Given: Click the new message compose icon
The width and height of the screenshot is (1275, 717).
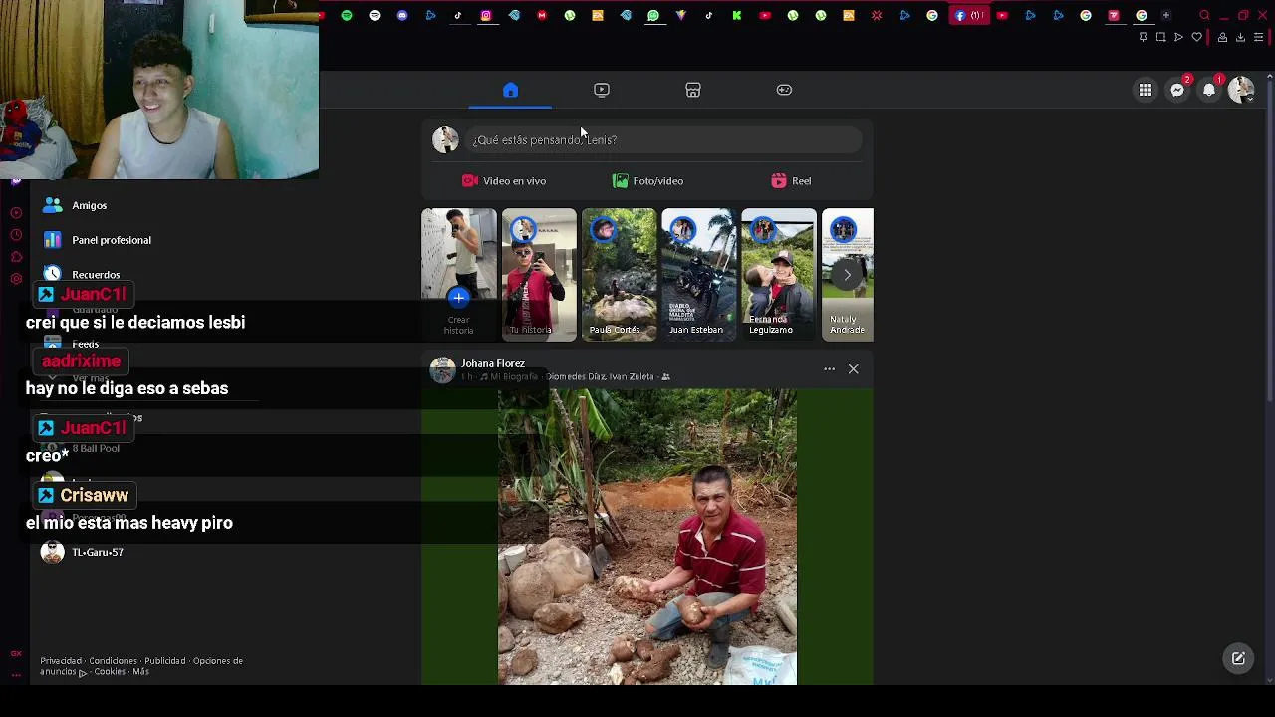Looking at the screenshot, I should click(x=1238, y=658).
